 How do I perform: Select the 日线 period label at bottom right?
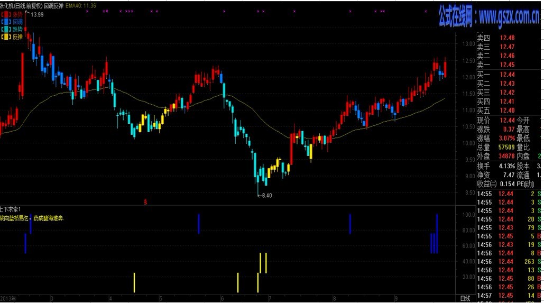coord(465,298)
